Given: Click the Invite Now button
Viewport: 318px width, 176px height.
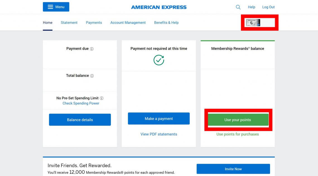Looking at the screenshot, I should pos(233,169).
